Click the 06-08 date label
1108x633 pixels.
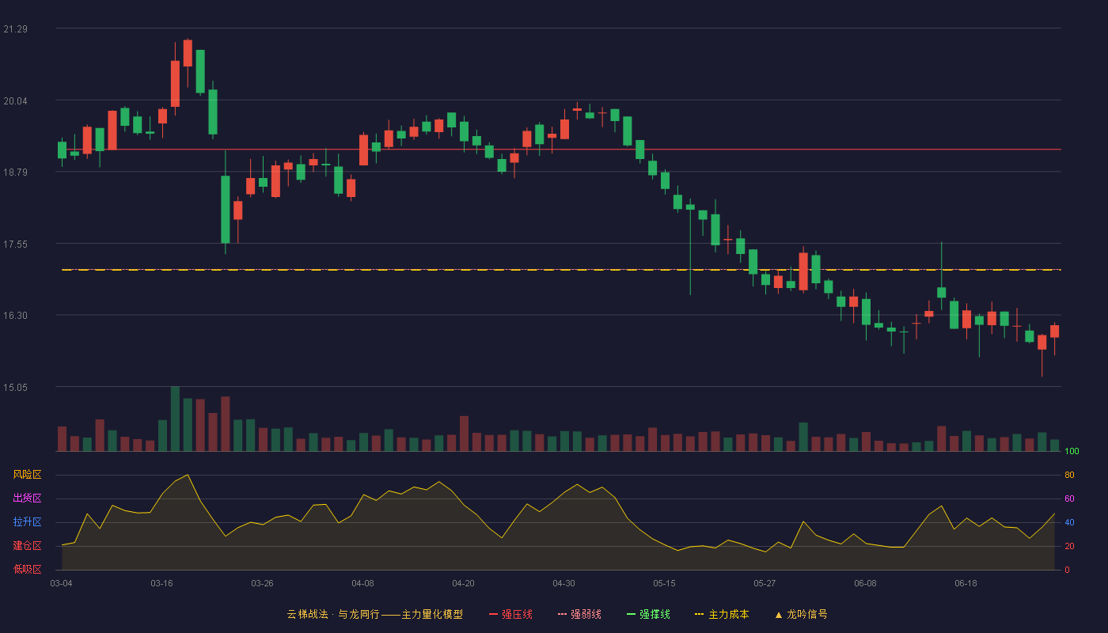[x=865, y=583]
